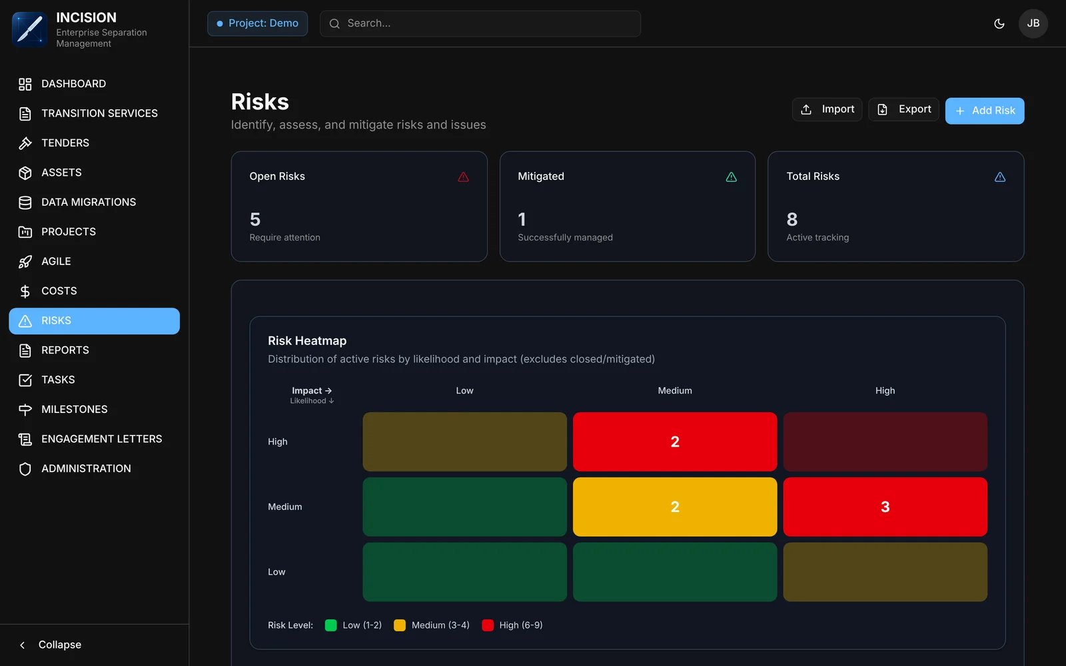Click the Impact axis header label

click(x=312, y=391)
